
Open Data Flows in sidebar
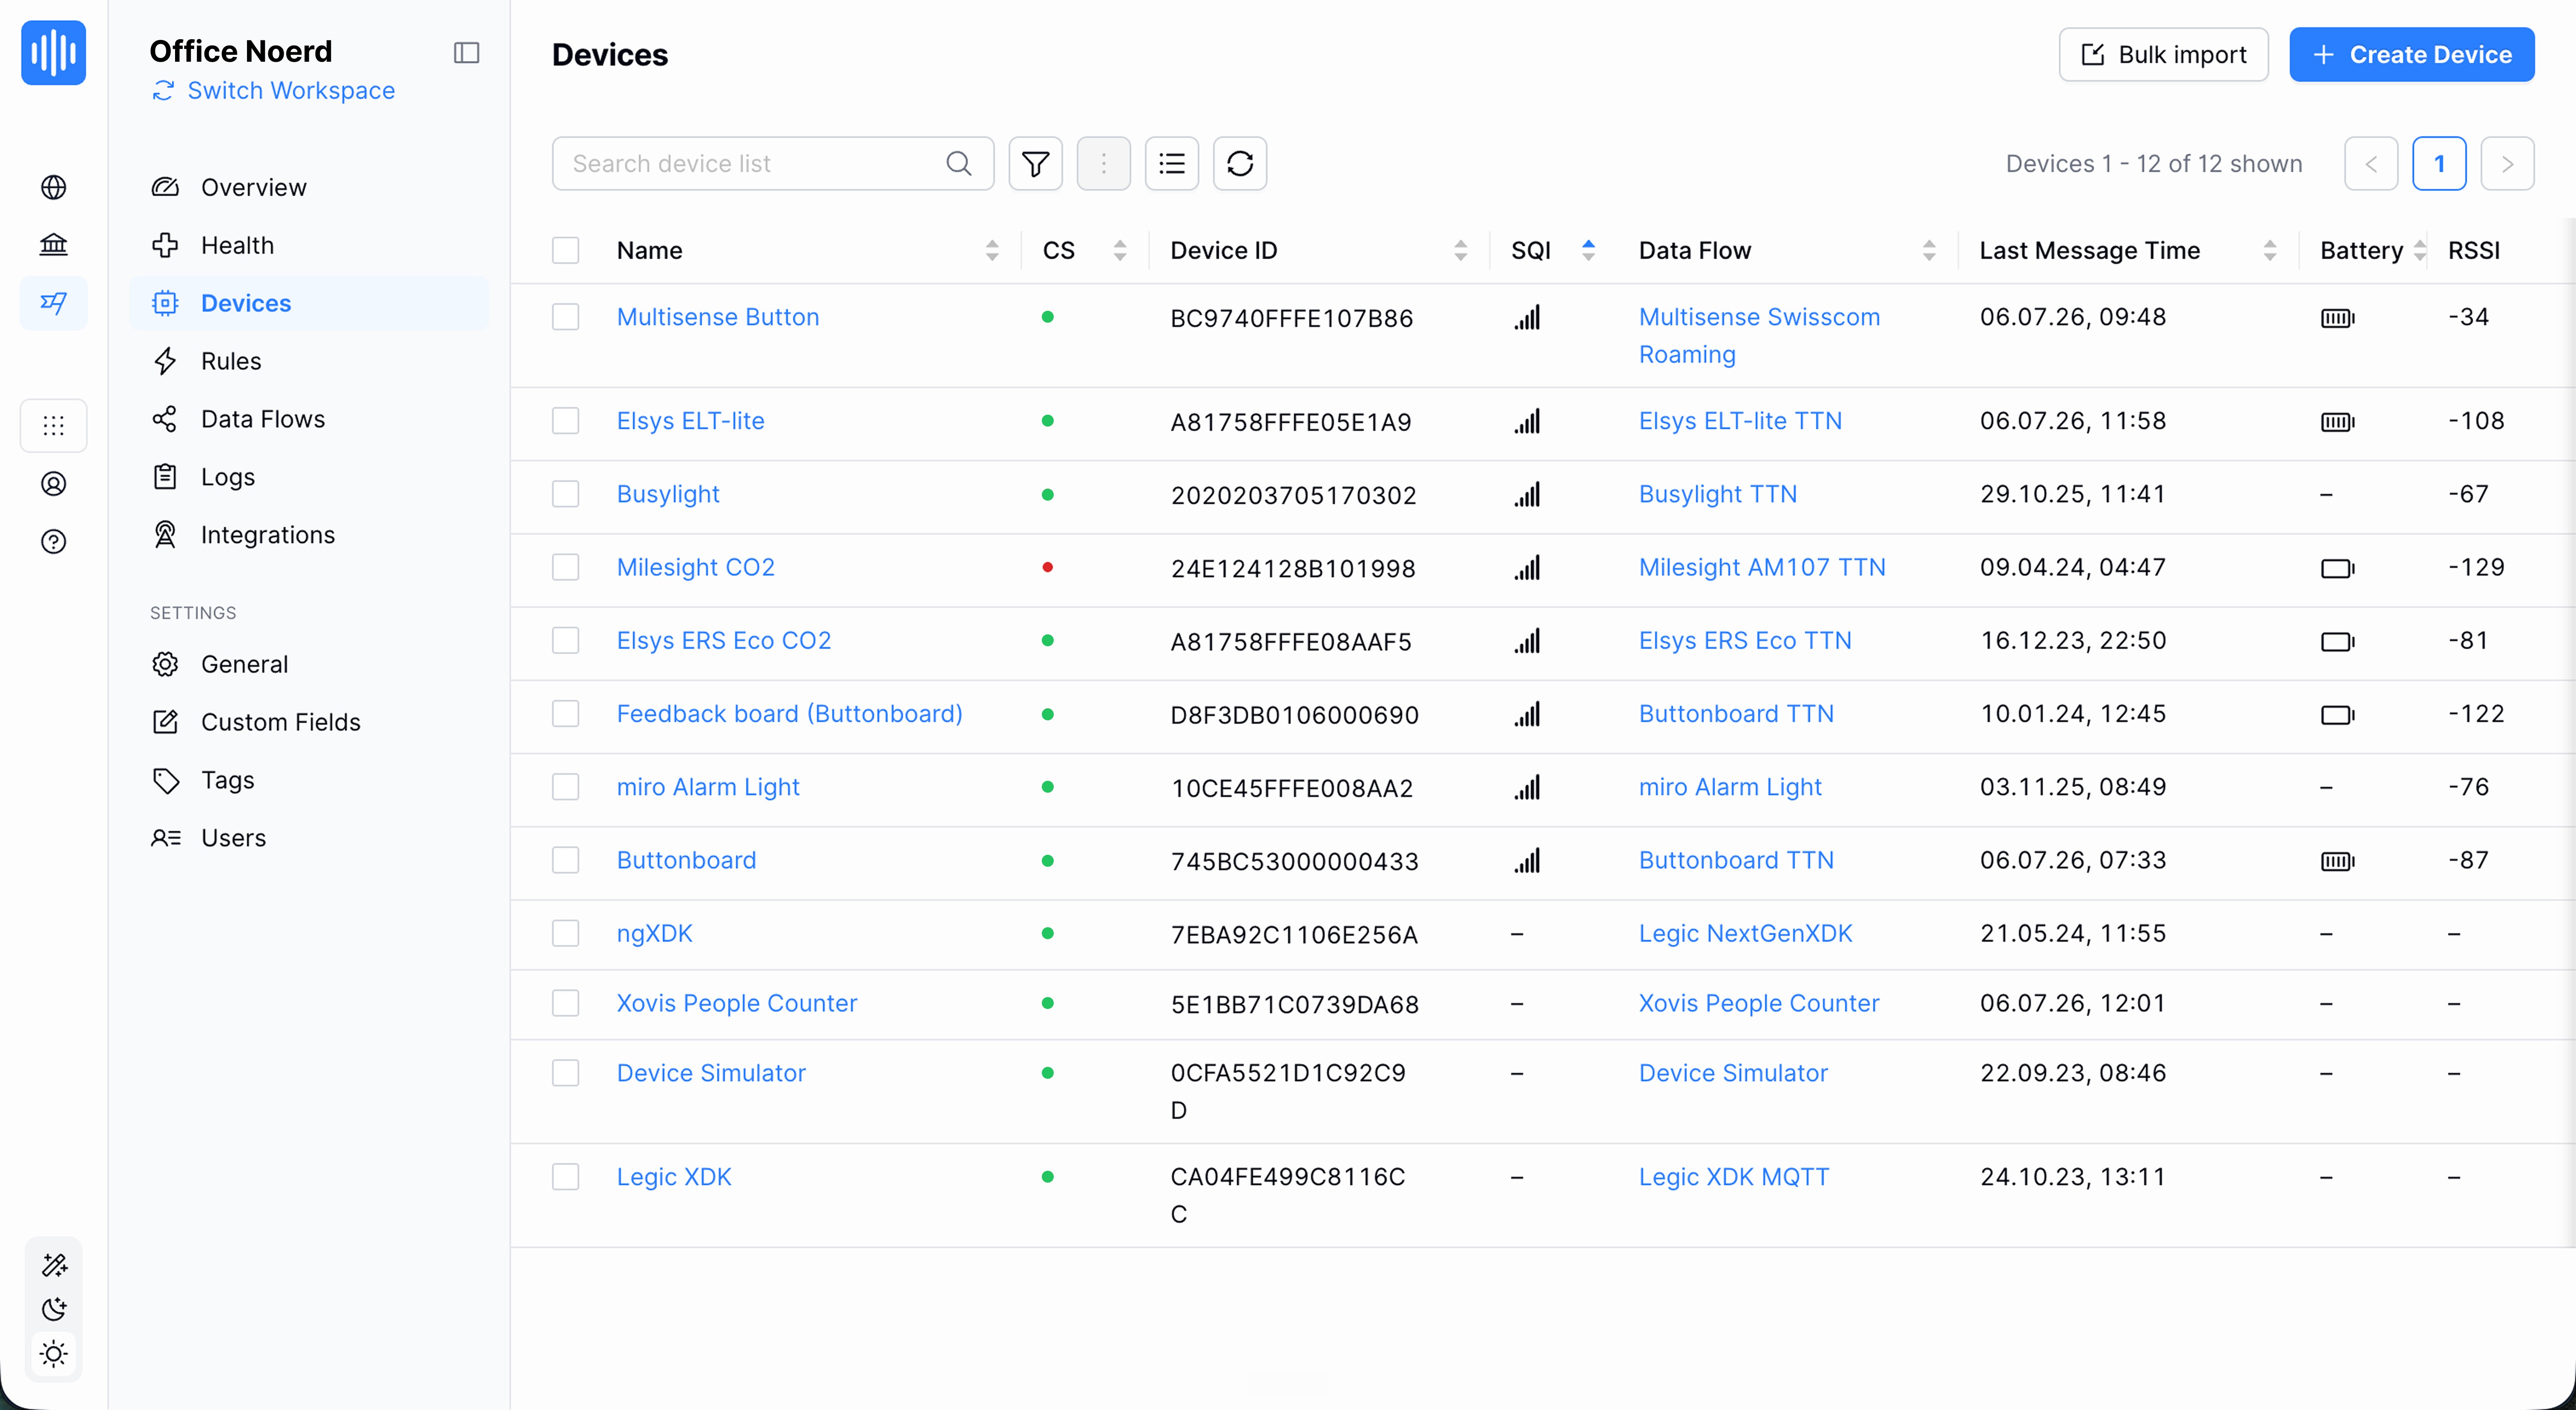[308, 419]
